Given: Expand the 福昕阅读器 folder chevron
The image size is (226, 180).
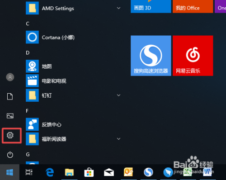Looking at the screenshot, I should [119, 139].
